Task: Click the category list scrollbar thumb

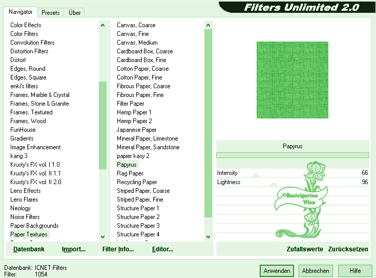Action: (x=102, y=125)
